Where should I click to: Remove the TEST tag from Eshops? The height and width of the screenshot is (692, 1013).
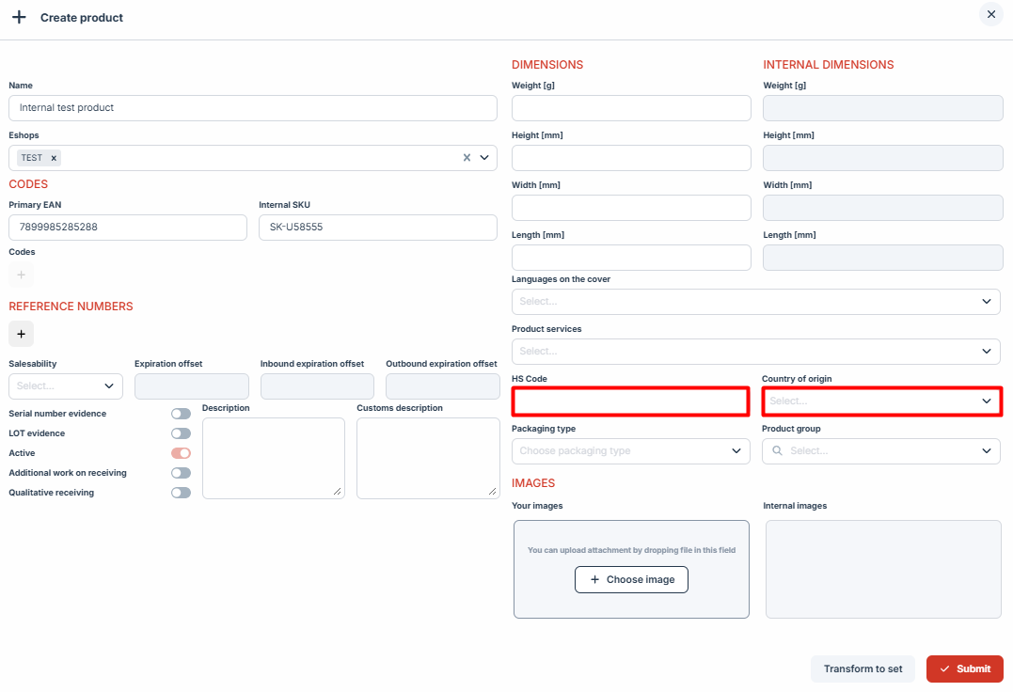(54, 158)
